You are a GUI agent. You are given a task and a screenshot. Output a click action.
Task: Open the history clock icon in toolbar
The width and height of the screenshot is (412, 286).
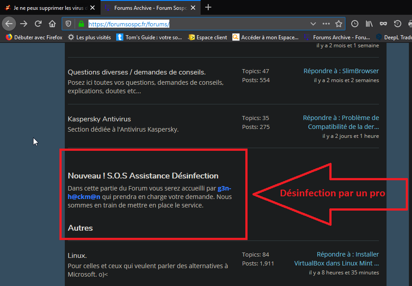(x=355, y=24)
